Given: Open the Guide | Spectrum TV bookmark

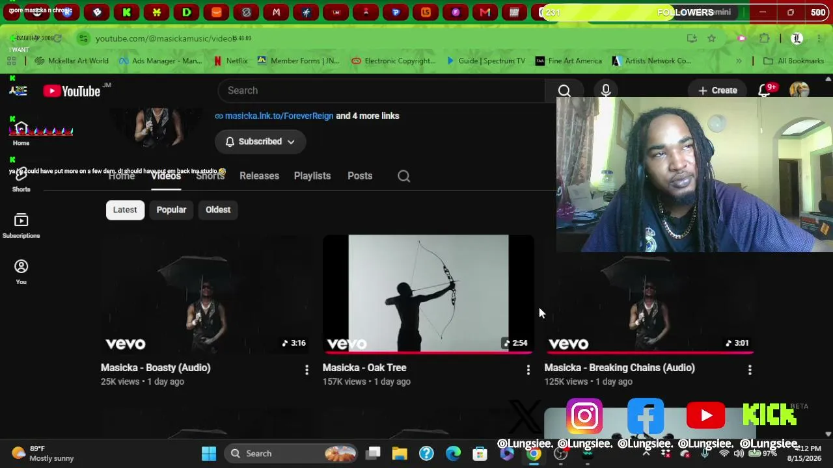Looking at the screenshot, I should pos(485,61).
